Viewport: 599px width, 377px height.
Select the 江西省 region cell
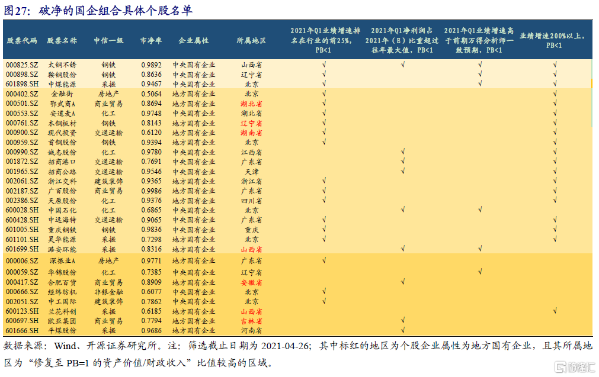(x=251, y=152)
